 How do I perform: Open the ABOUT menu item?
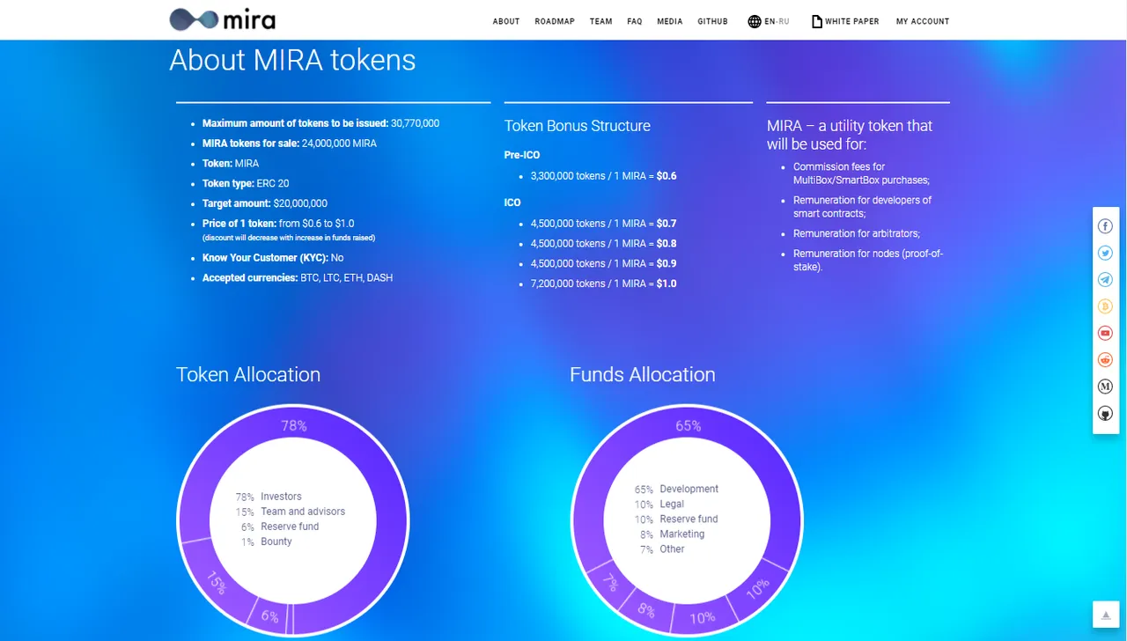tap(506, 21)
